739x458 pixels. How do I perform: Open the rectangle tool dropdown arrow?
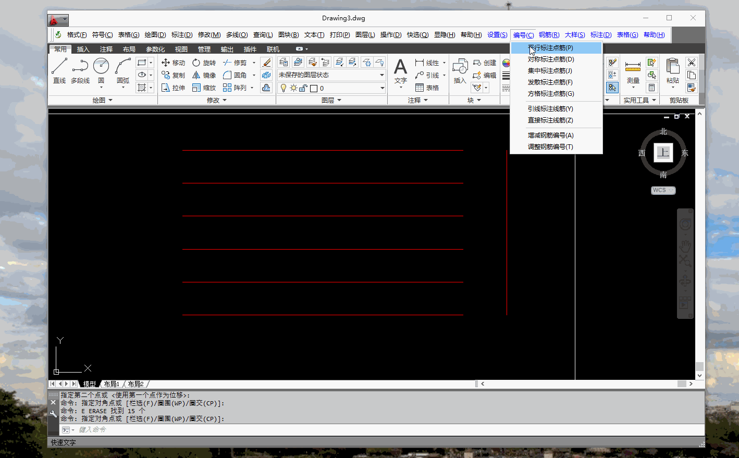coord(151,63)
